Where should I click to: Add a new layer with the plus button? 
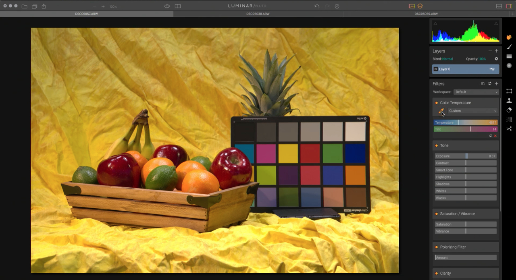[x=496, y=51]
